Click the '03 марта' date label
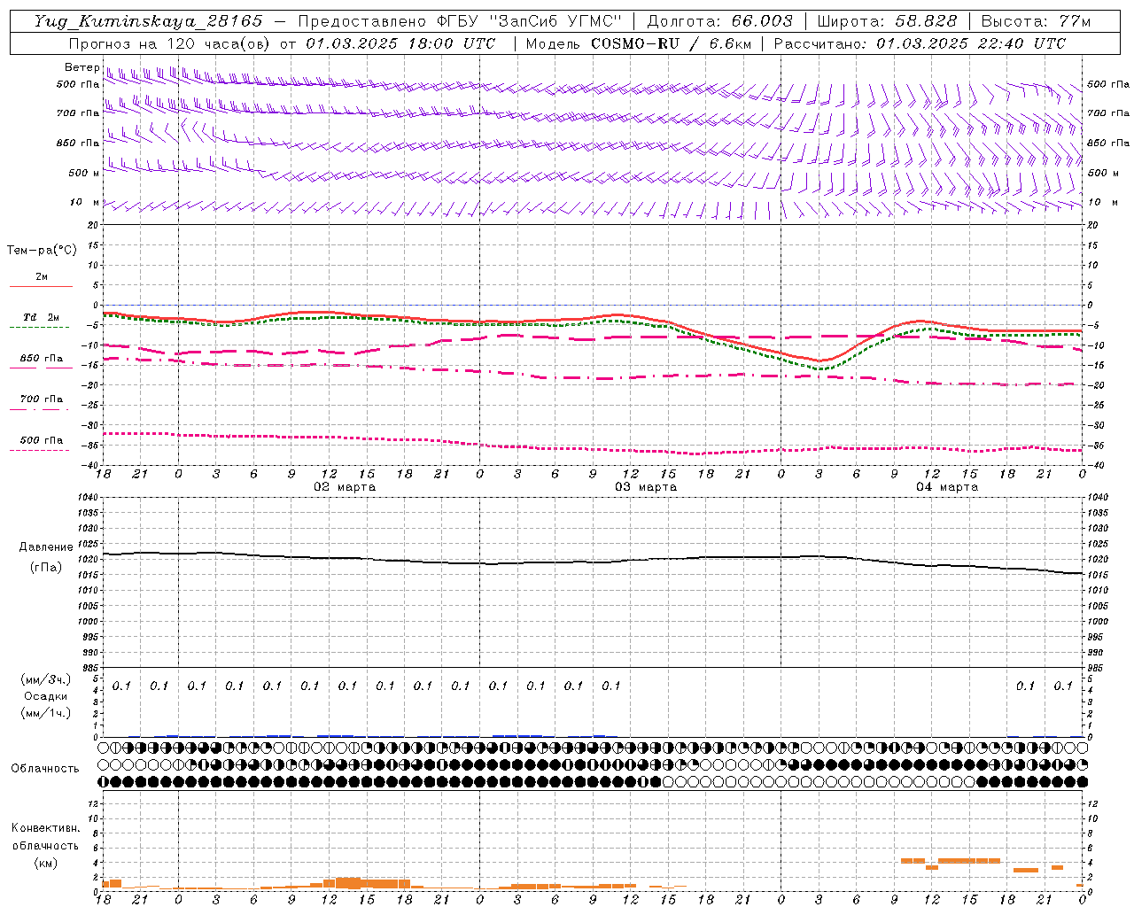 [646, 487]
